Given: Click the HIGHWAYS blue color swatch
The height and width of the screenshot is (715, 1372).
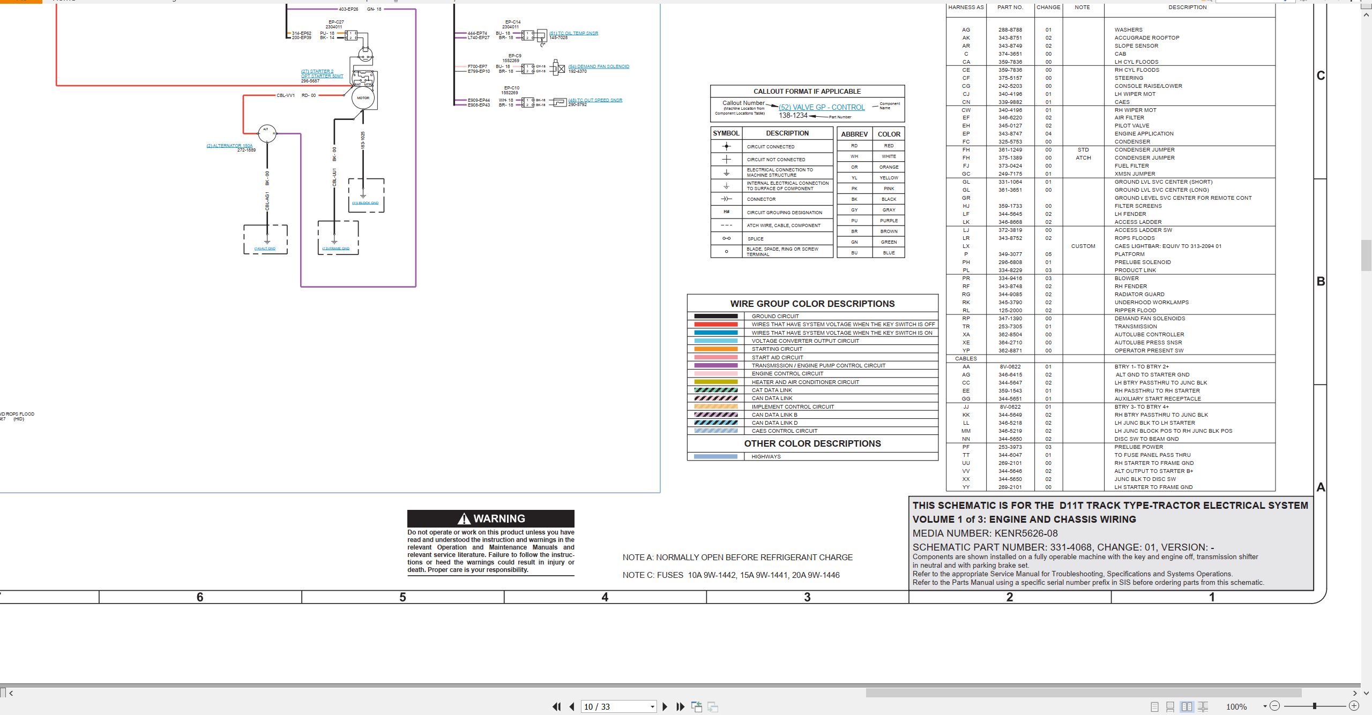Looking at the screenshot, I should 715,456.
